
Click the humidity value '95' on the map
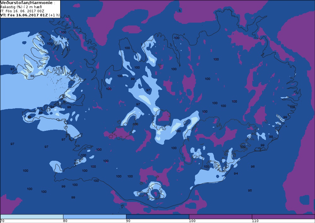(x=250, y=191)
